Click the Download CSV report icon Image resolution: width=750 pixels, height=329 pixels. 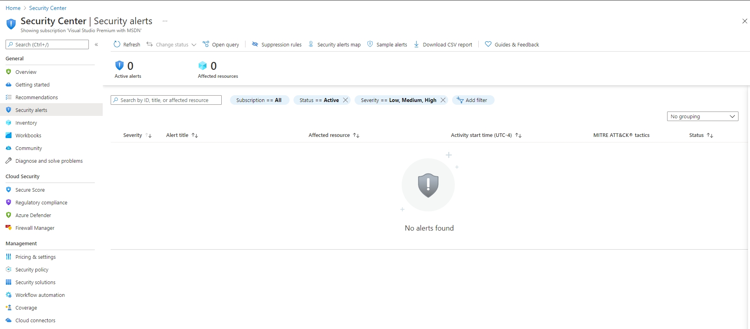click(x=416, y=44)
